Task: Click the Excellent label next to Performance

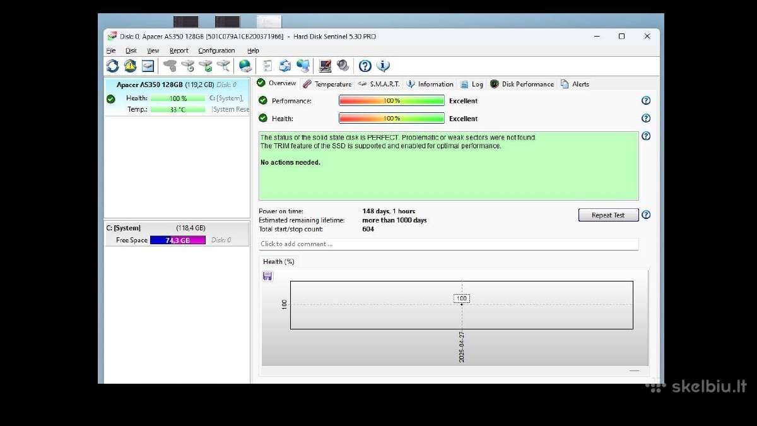Action: pyautogui.click(x=463, y=101)
